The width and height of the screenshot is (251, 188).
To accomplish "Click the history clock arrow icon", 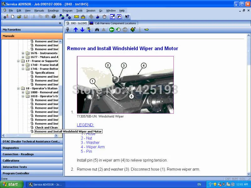I will pos(118,29).
